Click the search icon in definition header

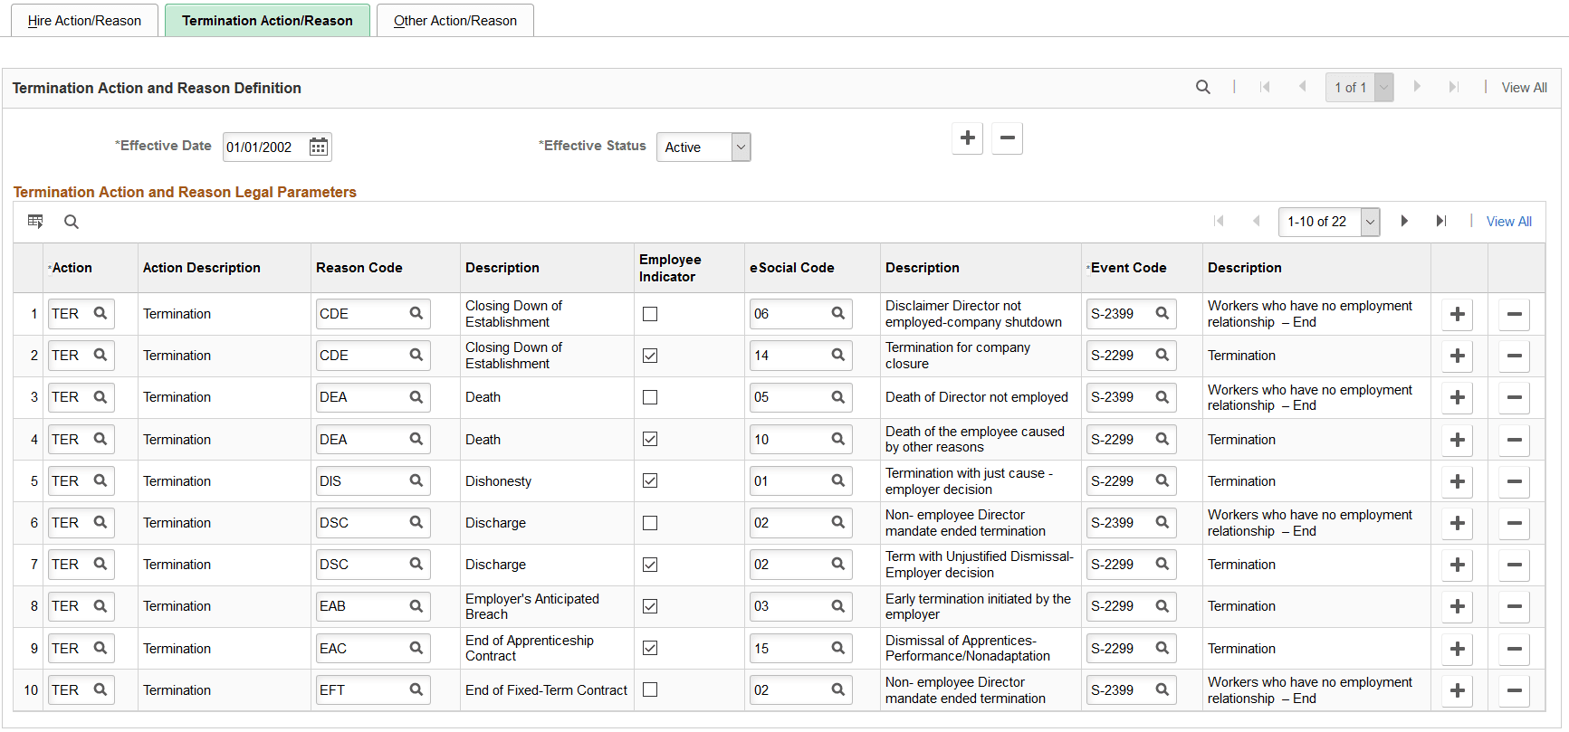pyautogui.click(x=1203, y=87)
